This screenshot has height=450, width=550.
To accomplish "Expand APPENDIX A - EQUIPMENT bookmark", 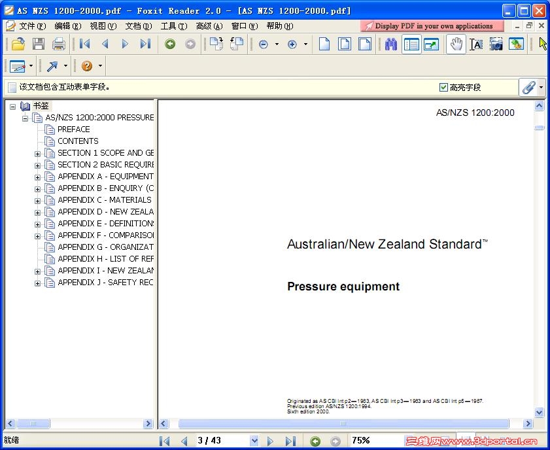I will pyautogui.click(x=37, y=177).
